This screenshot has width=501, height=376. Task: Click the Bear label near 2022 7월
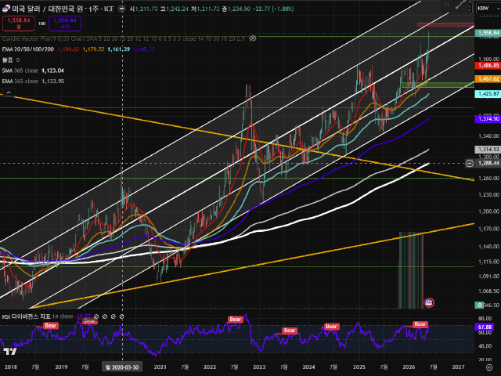[x=236, y=319]
